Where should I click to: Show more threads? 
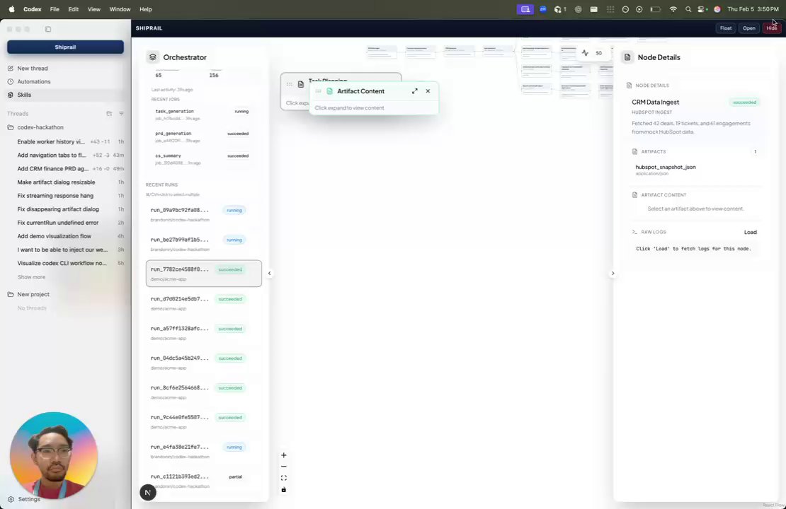click(32, 277)
